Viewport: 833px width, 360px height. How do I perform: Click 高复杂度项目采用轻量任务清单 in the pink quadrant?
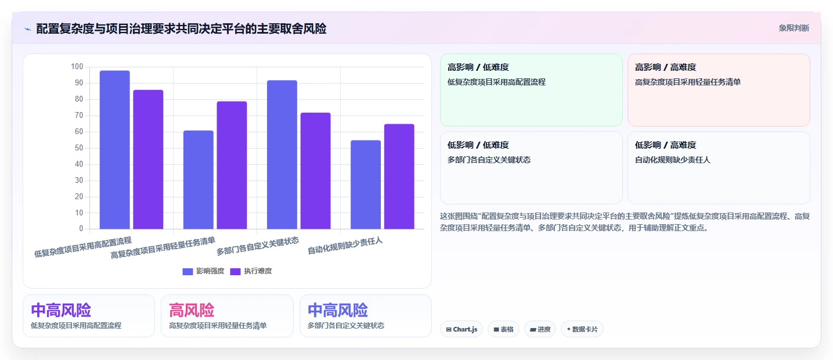click(688, 82)
